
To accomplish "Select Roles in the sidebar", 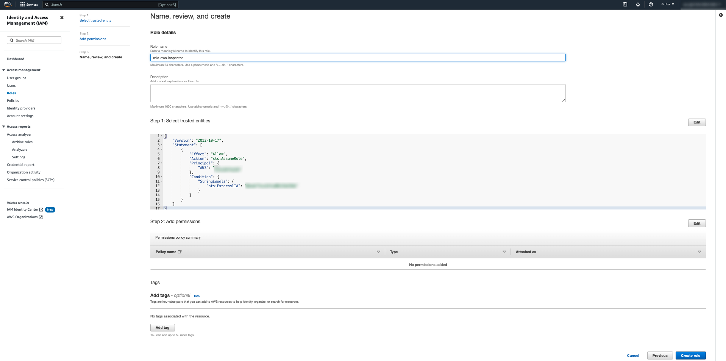I will [11, 93].
